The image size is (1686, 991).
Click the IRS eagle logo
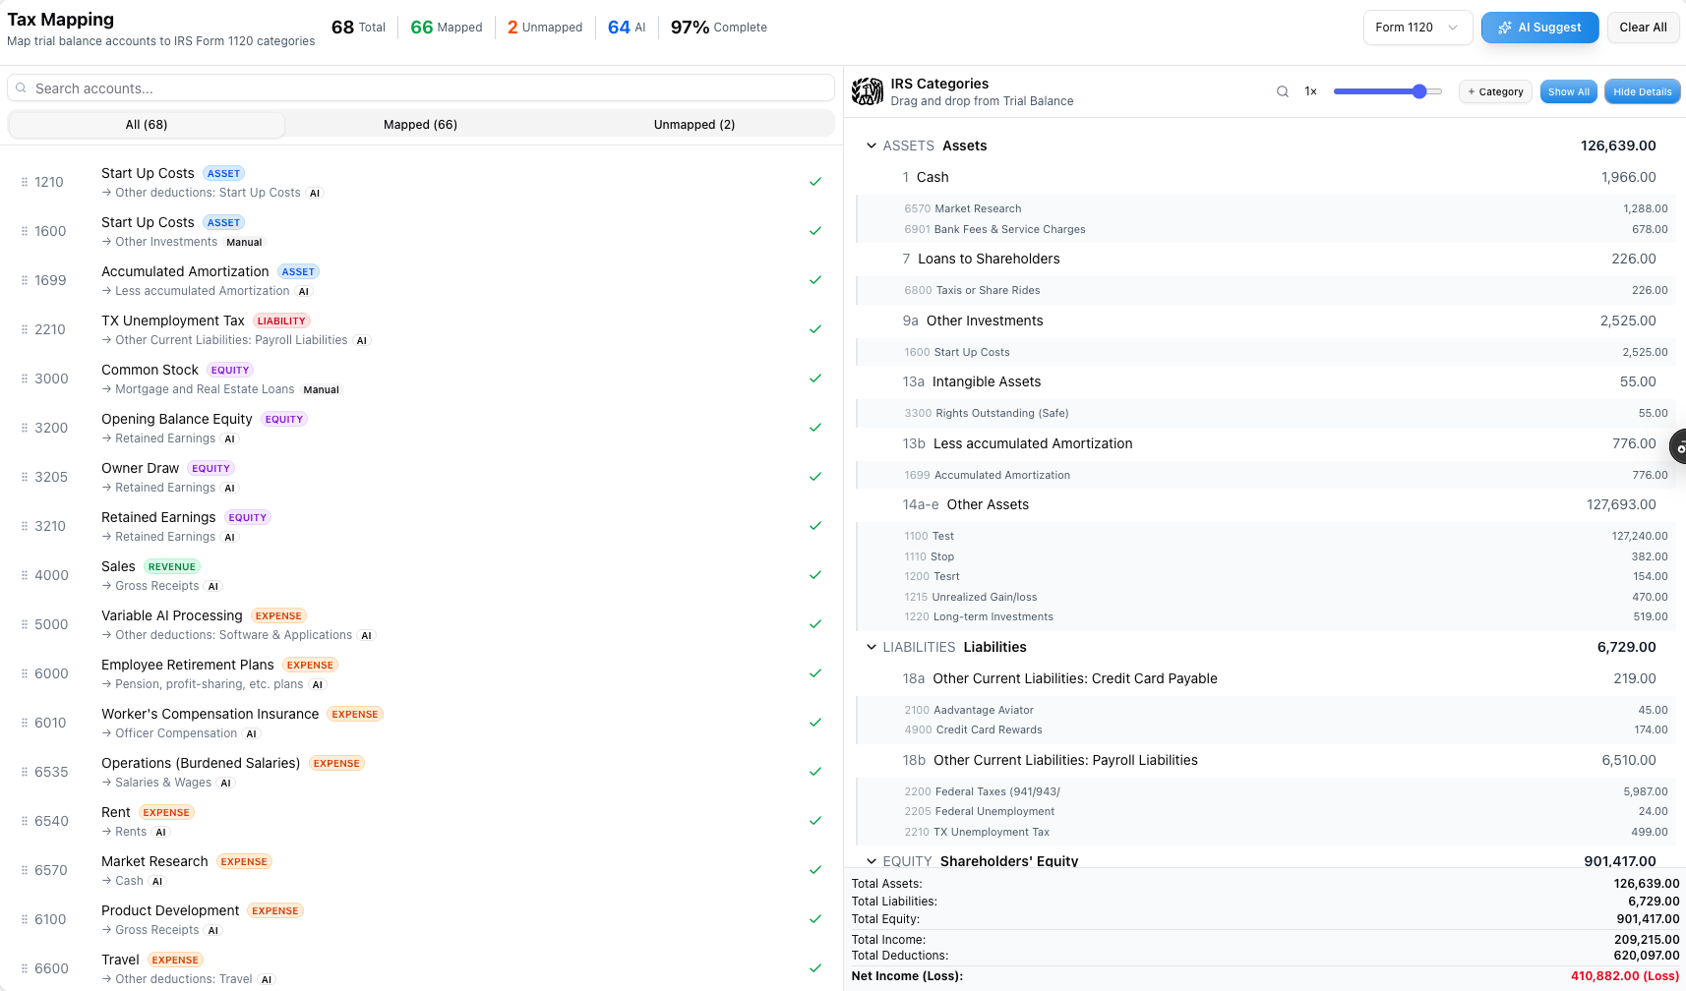868,90
